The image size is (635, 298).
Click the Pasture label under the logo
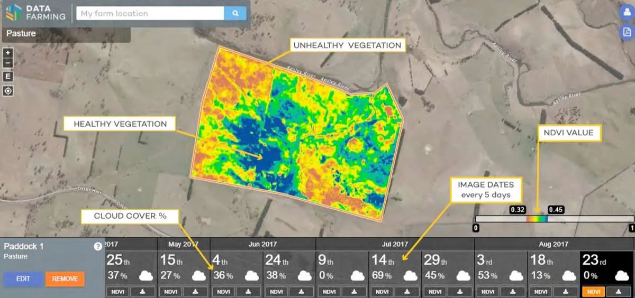click(x=21, y=33)
